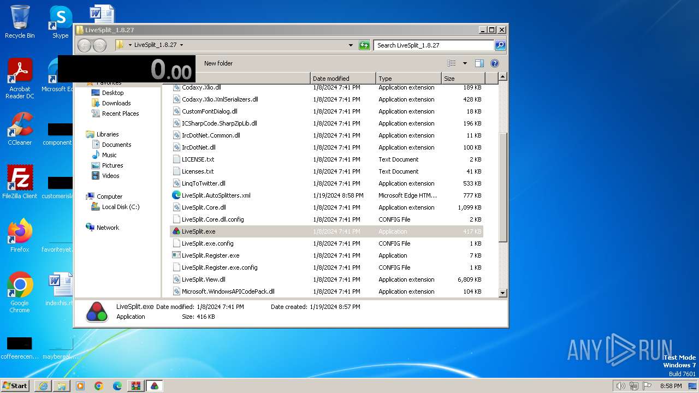
Task: Select Pictures library in sidebar
Action: coord(112,165)
